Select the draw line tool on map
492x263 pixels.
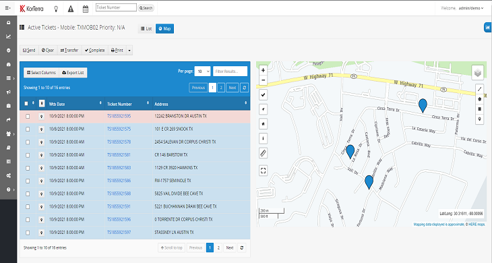click(479, 89)
